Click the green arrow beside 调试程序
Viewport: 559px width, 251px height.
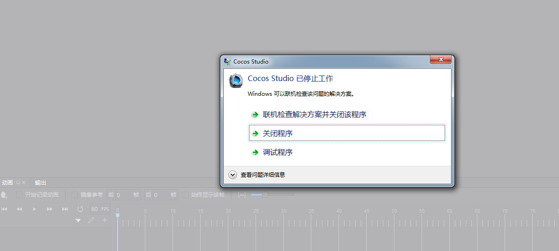(255, 152)
